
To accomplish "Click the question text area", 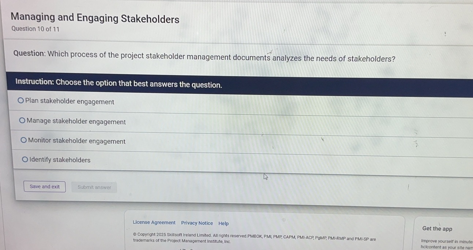I will tap(203, 56).
